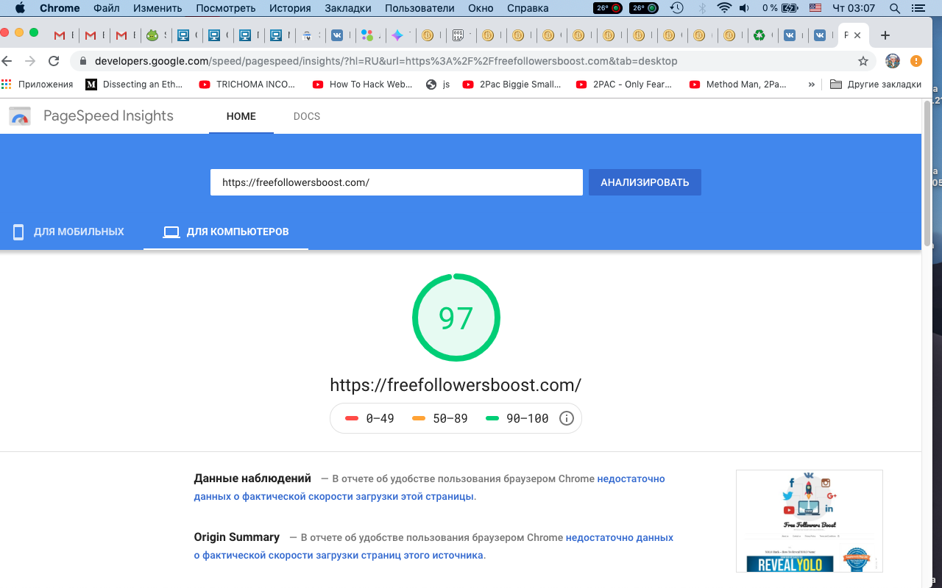The height and width of the screenshot is (588, 942).
Task: Click the laptop icon for desktop results
Action: [x=171, y=232]
